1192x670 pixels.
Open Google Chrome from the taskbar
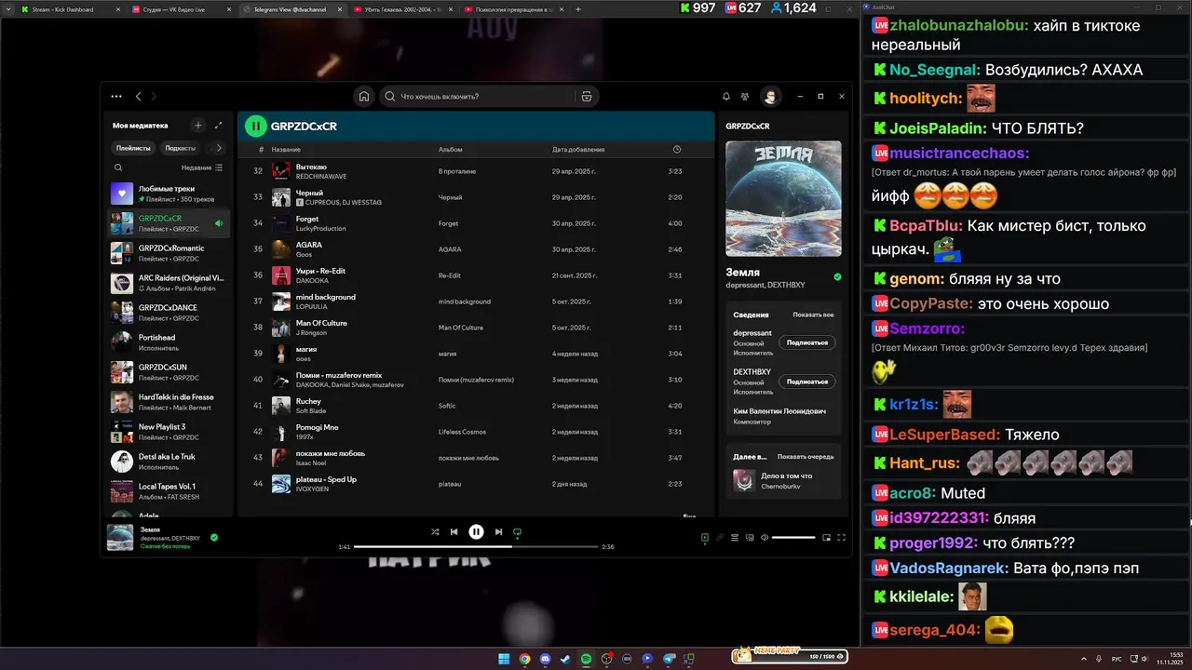524,658
